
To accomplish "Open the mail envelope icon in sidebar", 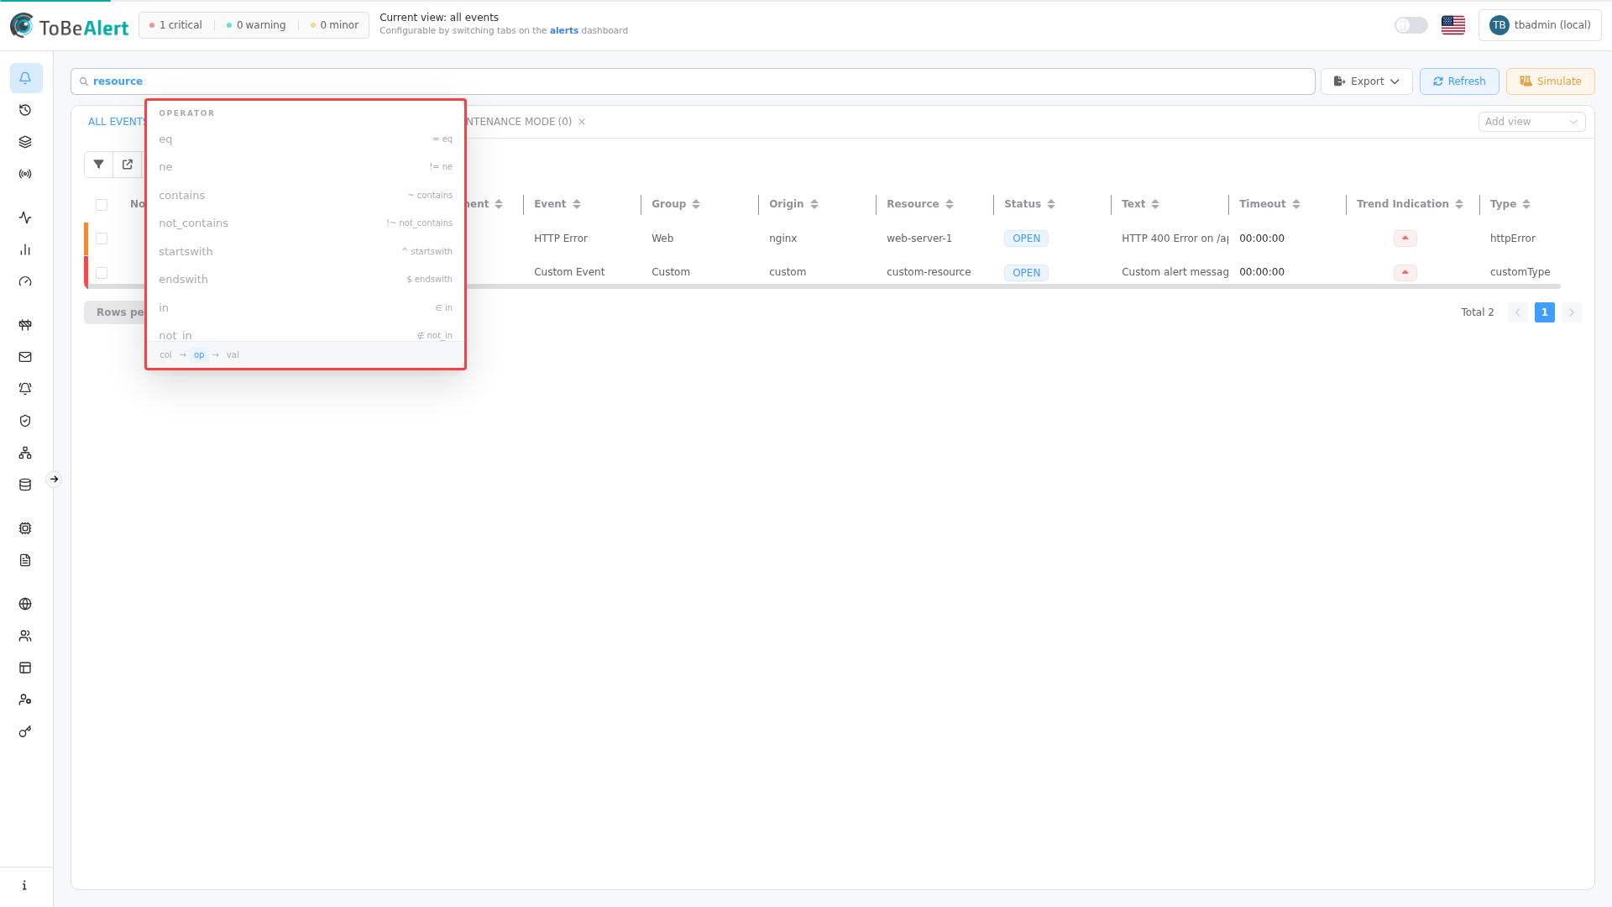I will (25, 357).
